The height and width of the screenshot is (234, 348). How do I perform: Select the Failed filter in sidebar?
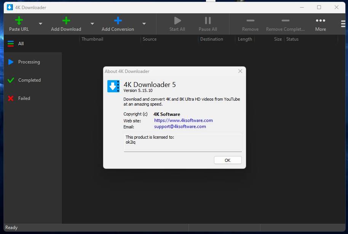(33, 98)
